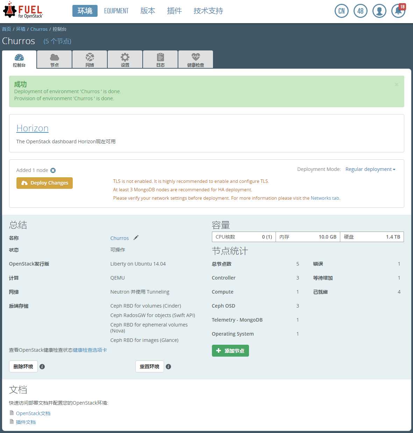Select the 环境 top menu item
Image resolution: width=413 pixels, height=433 pixels.
click(85, 11)
